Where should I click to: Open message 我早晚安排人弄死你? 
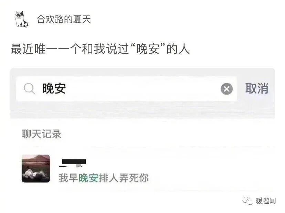103,178
